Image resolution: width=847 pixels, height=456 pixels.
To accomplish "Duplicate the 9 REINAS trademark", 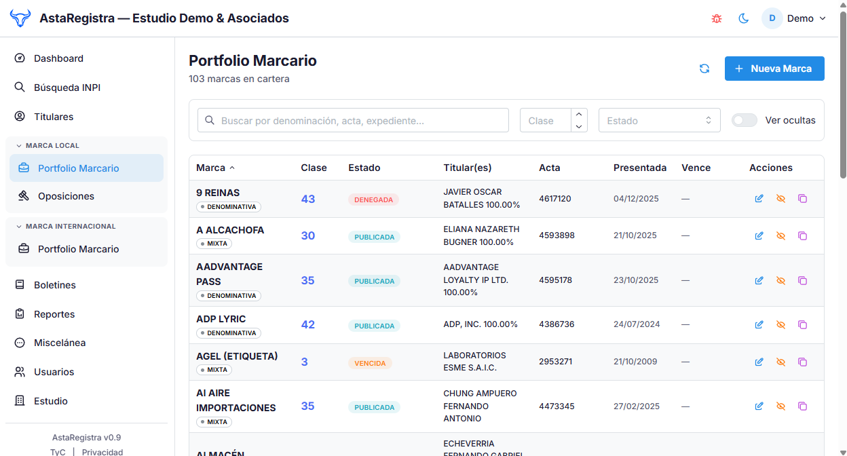I will point(802,199).
